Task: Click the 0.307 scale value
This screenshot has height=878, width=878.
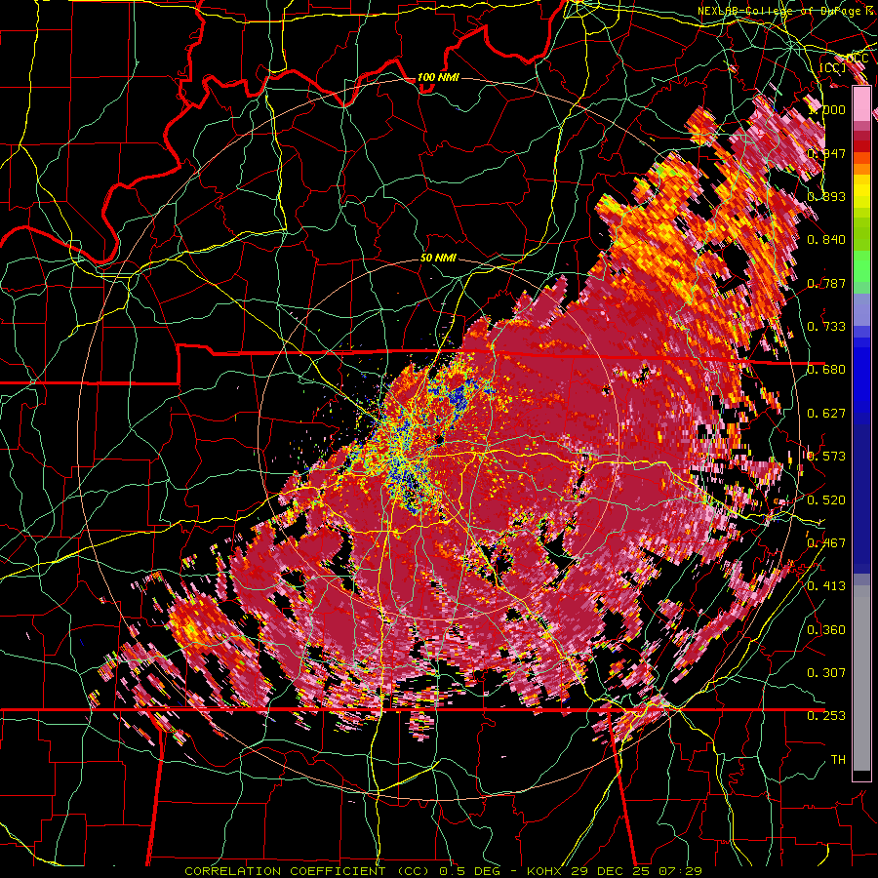Action: (826, 673)
